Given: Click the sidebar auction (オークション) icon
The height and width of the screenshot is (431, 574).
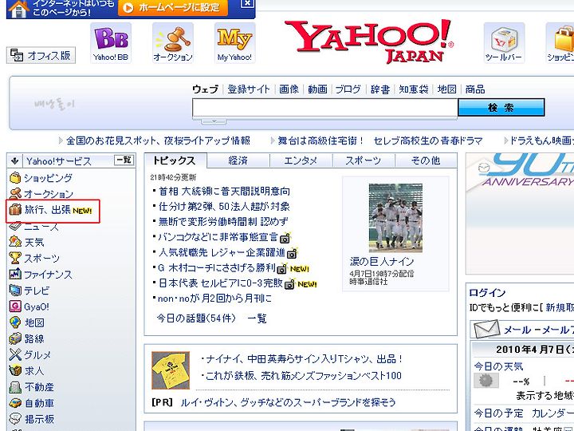Looking at the screenshot, I should (15, 193).
